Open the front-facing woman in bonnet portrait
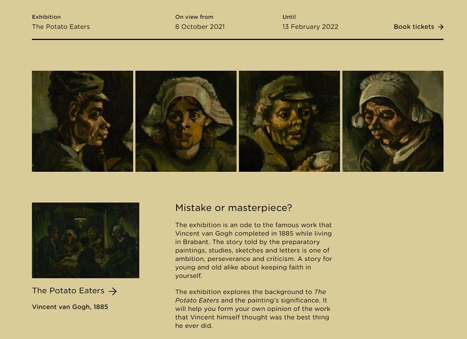 [186, 121]
